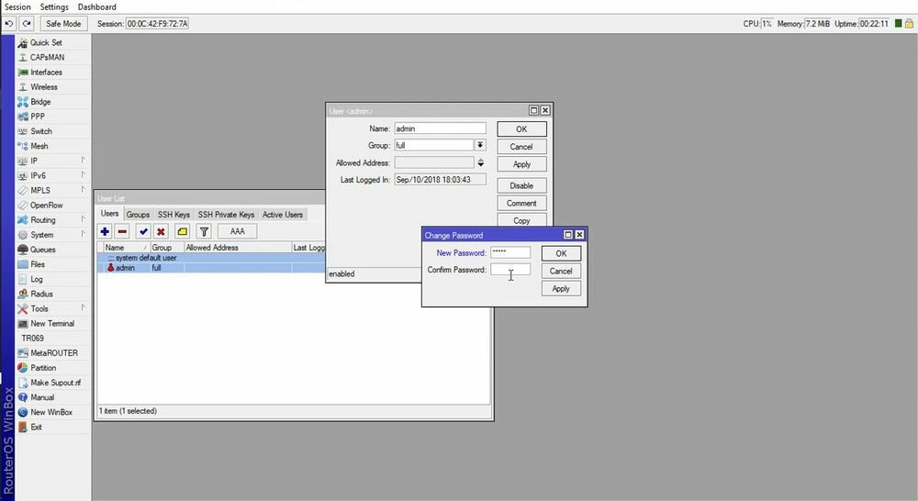Image resolution: width=918 pixels, height=501 pixels.
Task: Click Disable button in User admin window
Action: [521, 185]
